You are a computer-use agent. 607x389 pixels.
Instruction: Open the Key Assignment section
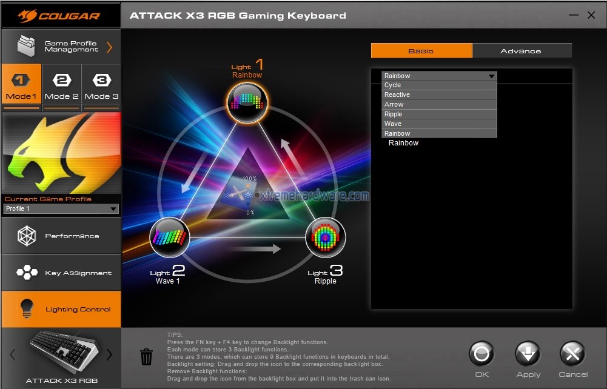coord(61,273)
